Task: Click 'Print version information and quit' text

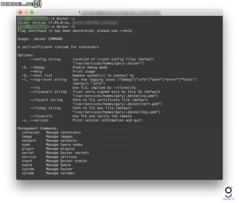Action: pyautogui.click(x=107, y=120)
